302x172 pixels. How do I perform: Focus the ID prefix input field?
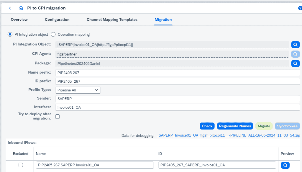pyautogui.click(x=178, y=82)
